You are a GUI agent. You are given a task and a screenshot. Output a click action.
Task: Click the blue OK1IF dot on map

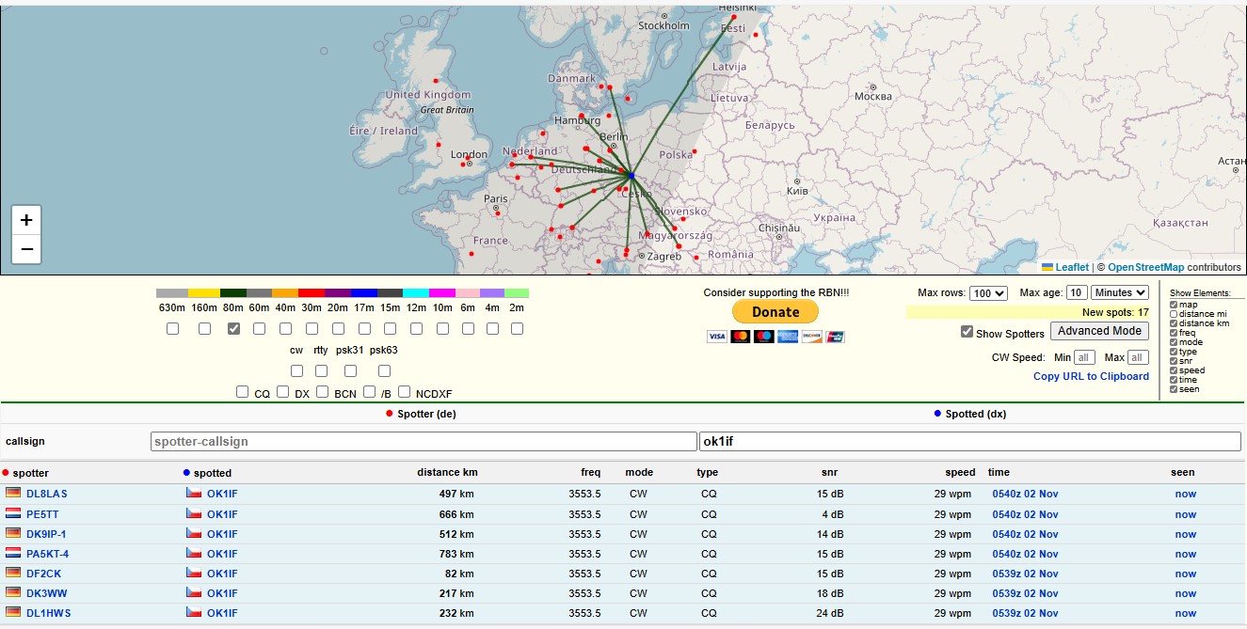(631, 176)
